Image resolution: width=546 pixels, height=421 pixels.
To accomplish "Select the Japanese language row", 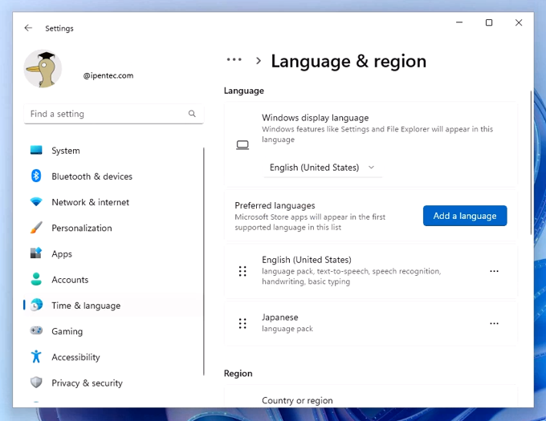I will point(371,323).
